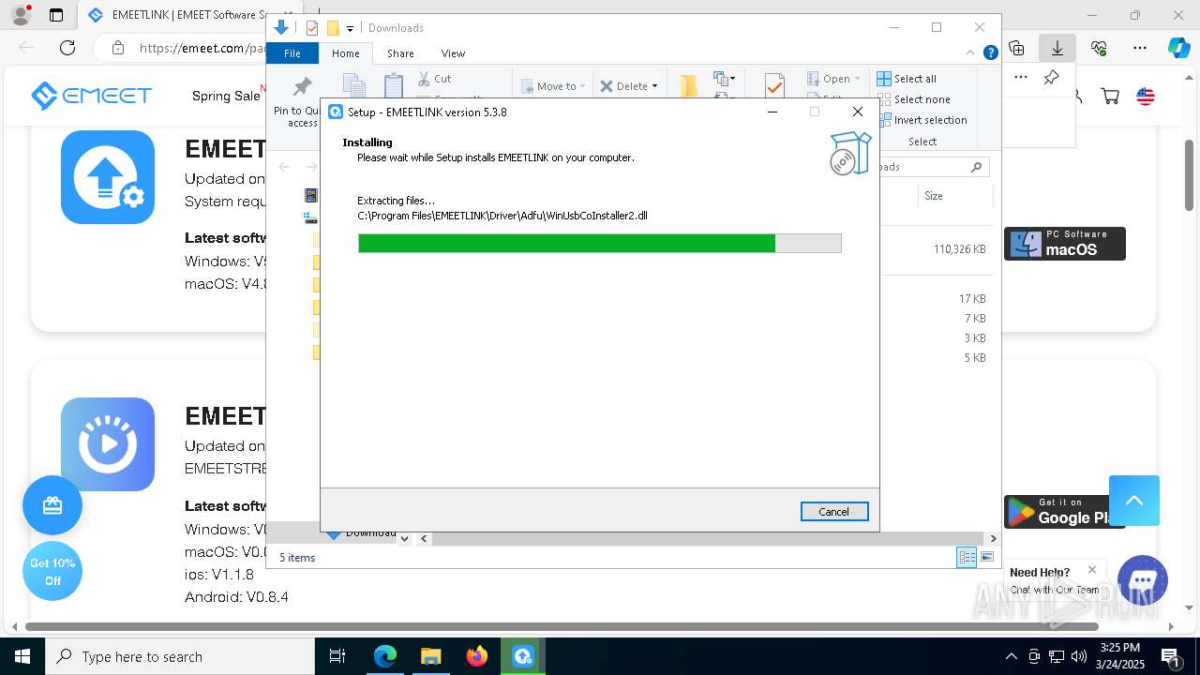This screenshot has height=675, width=1200.
Task: Click the 110,326 KB file size entry
Action: (959, 249)
